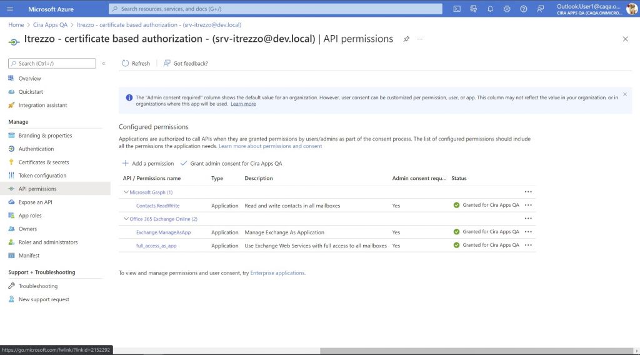
Task: Click the Type column header
Action: (217, 178)
